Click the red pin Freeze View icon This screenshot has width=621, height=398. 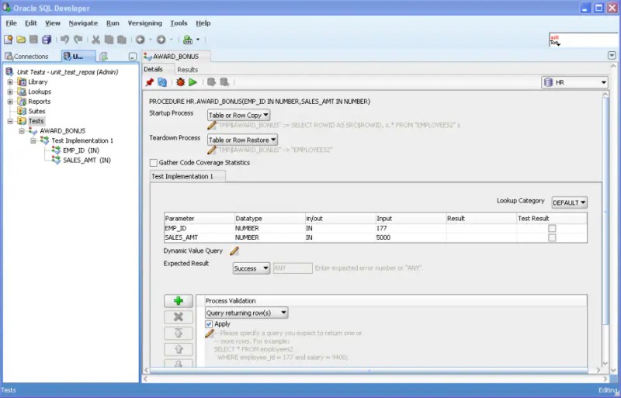[150, 82]
